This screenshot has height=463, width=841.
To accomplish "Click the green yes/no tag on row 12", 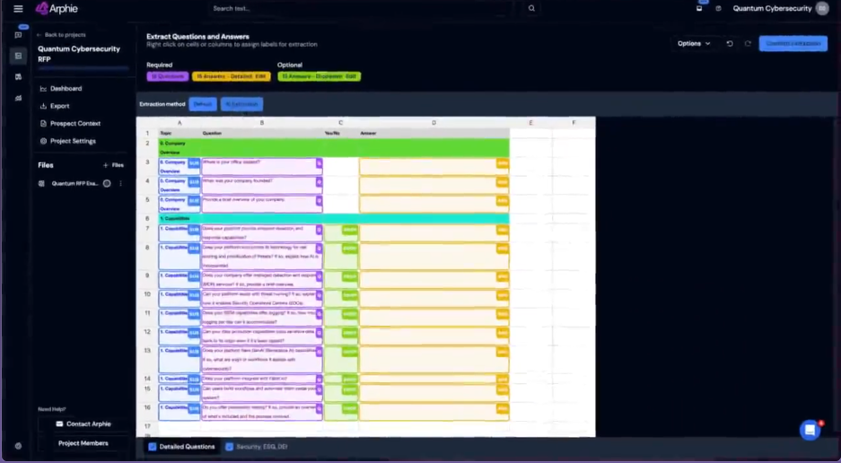I will point(350,333).
